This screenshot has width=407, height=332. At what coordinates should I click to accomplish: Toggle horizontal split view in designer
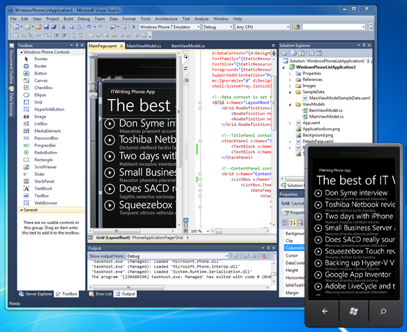pyautogui.click(x=186, y=225)
